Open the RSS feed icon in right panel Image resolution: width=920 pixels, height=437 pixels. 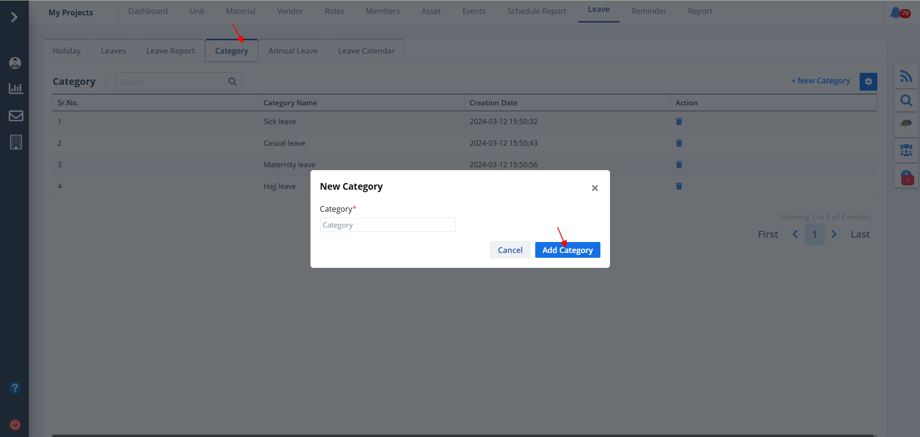pos(906,76)
